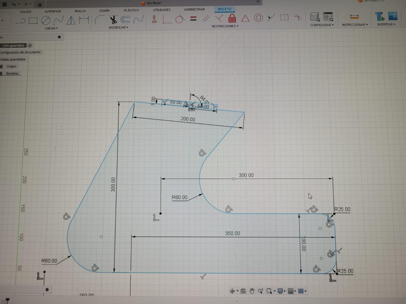Select the offset curve tool beside Offset
The image size is (406, 304).
[138, 19]
